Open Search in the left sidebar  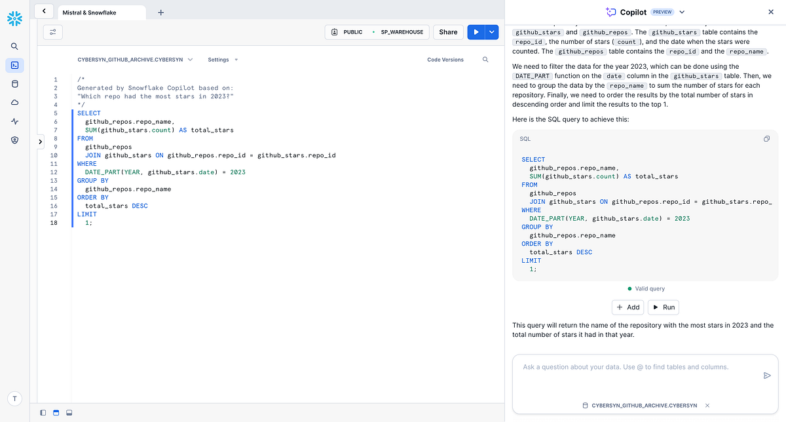tap(14, 46)
